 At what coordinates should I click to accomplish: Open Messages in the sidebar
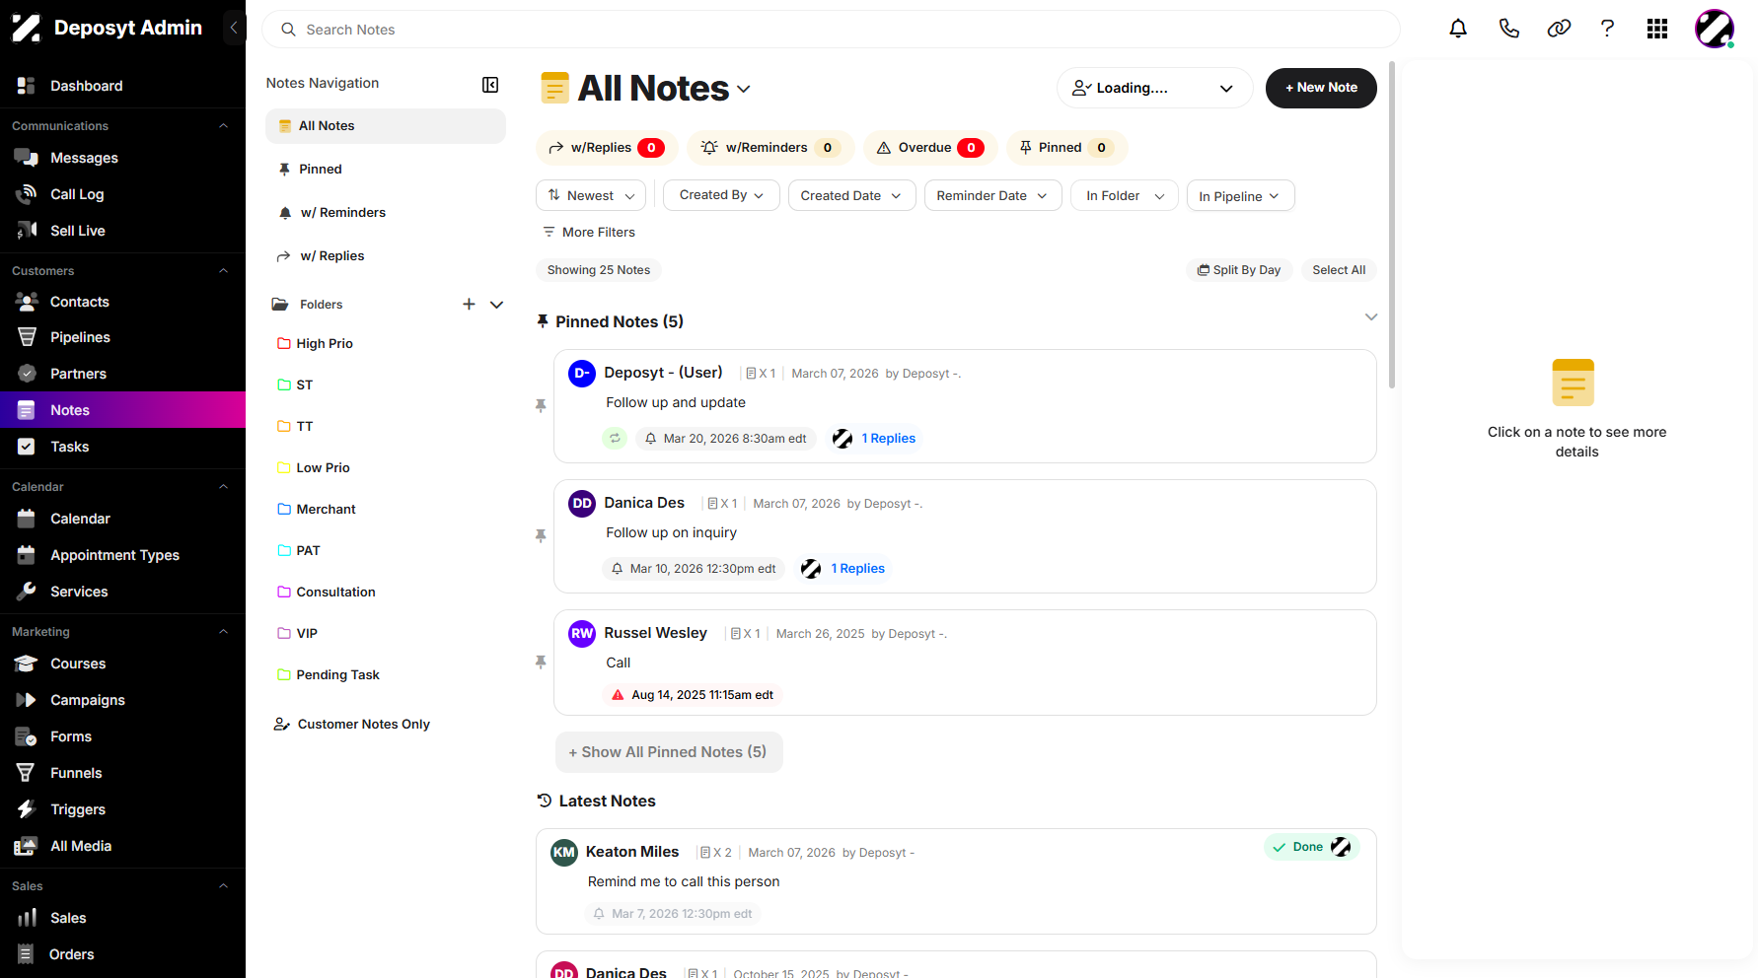point(84,158)
